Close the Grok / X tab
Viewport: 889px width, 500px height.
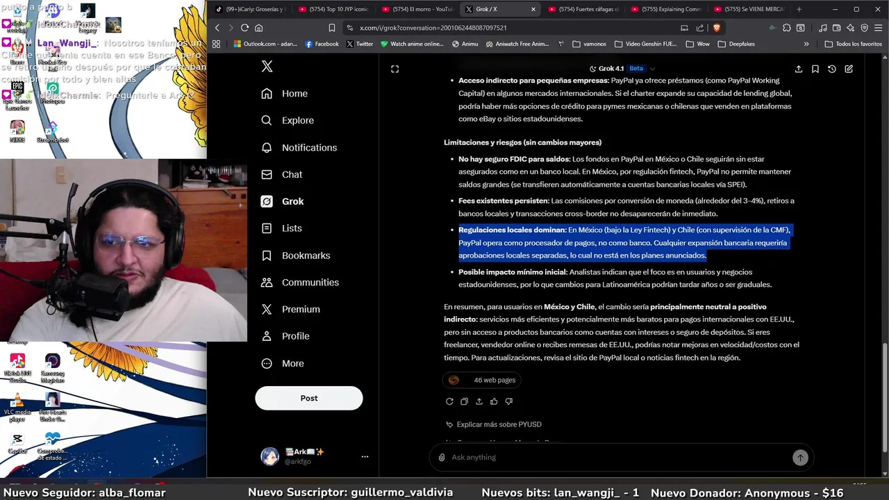533,9
